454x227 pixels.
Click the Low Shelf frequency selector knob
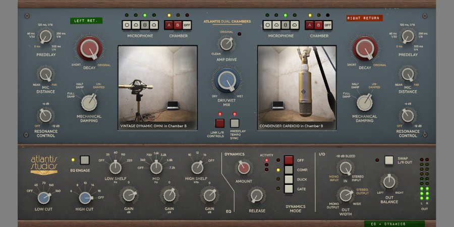[116, 167]
